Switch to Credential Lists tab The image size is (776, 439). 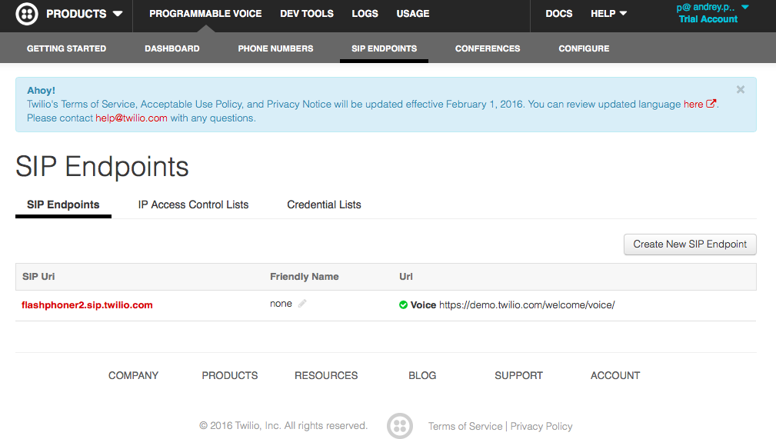coord(324,205)
